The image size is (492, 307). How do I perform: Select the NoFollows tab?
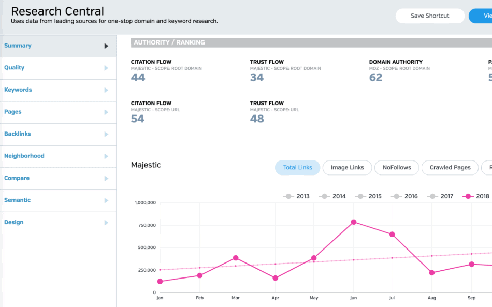point(397,168)
